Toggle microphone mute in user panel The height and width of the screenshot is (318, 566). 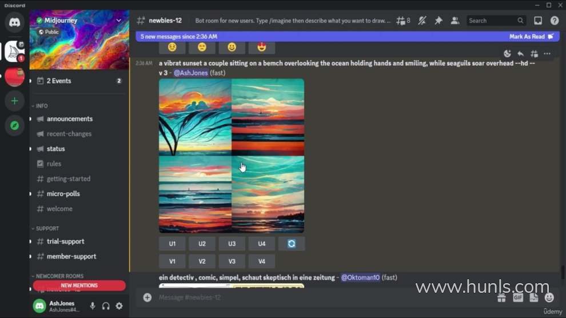pyautogui.click(x=93, y=306)
